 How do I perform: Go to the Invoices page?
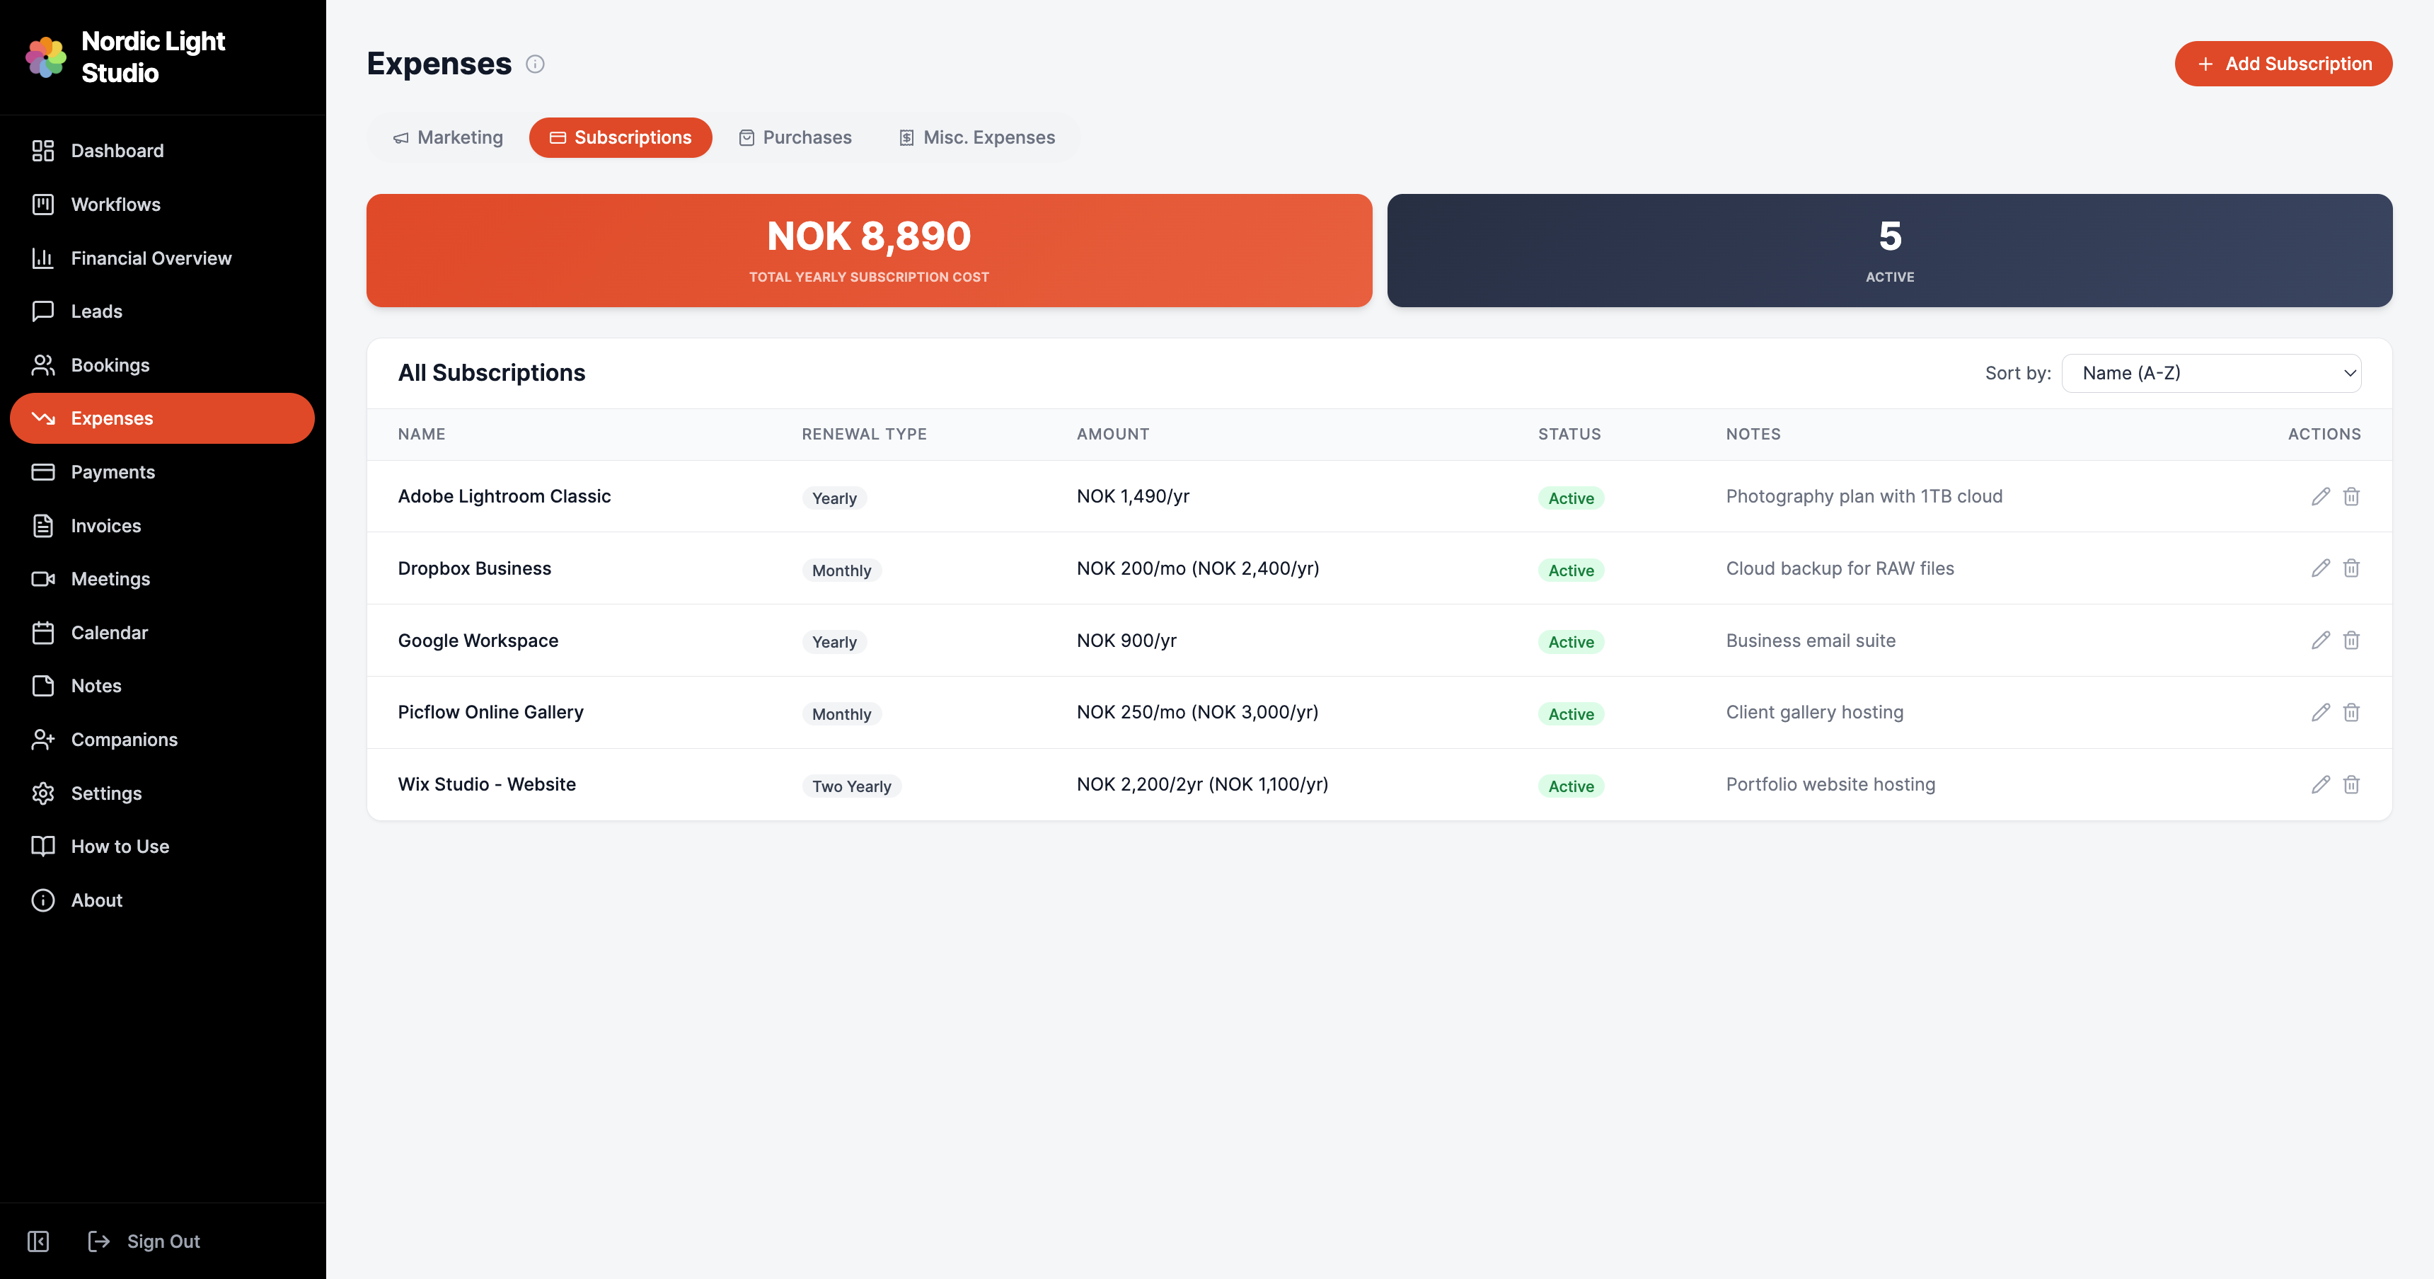[x=105, y=526]
